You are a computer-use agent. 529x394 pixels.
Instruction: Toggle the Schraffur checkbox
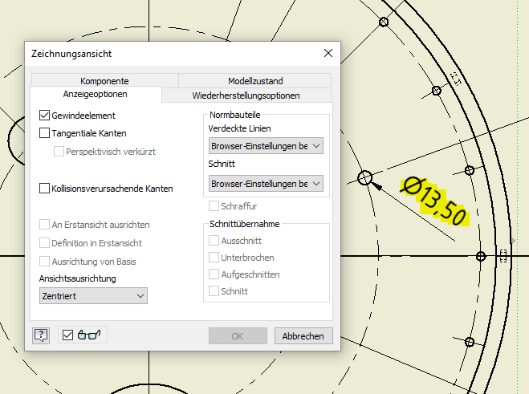214,205
